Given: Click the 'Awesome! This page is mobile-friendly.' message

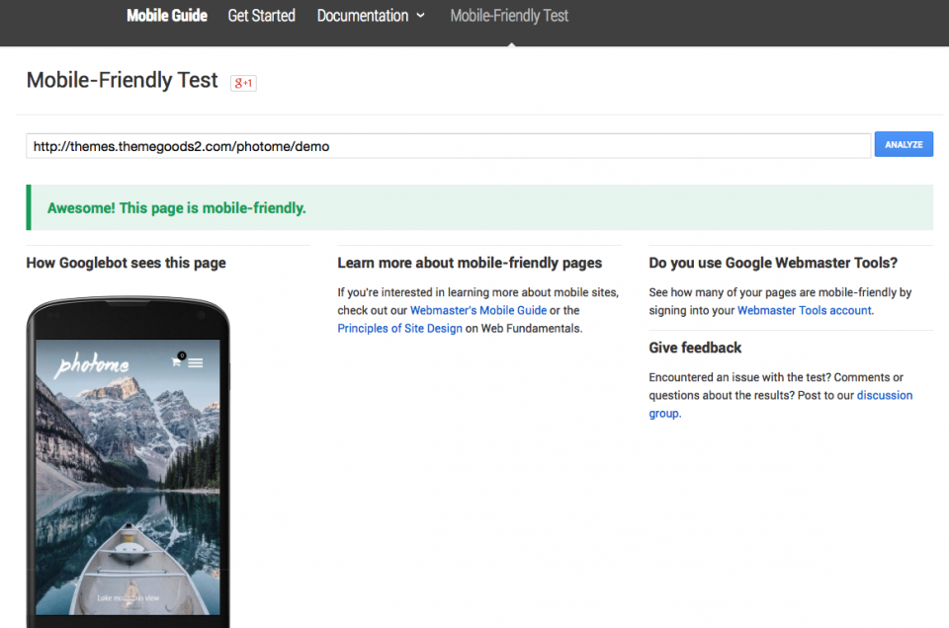Looking at the screenshot, I should click(177, 208).
